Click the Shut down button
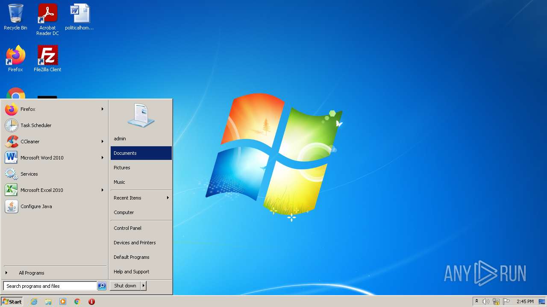 (125, 286)
